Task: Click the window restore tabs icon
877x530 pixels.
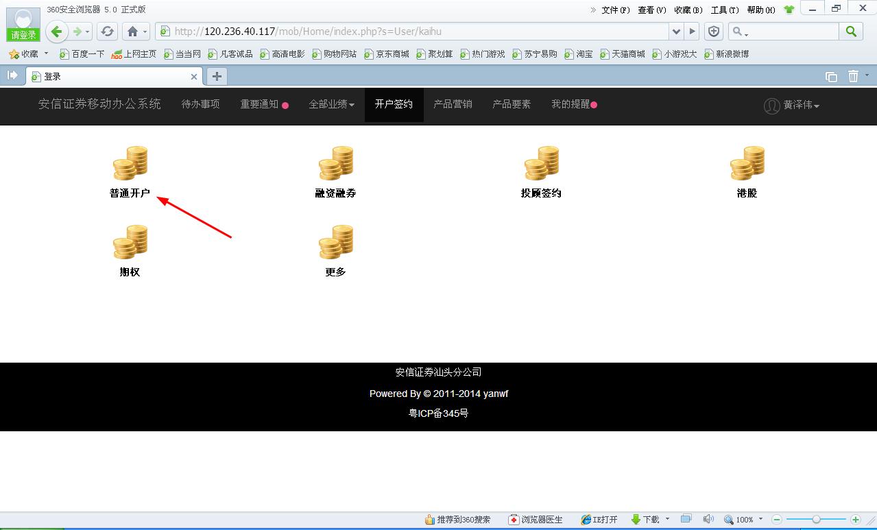Action: click(831, 77)
